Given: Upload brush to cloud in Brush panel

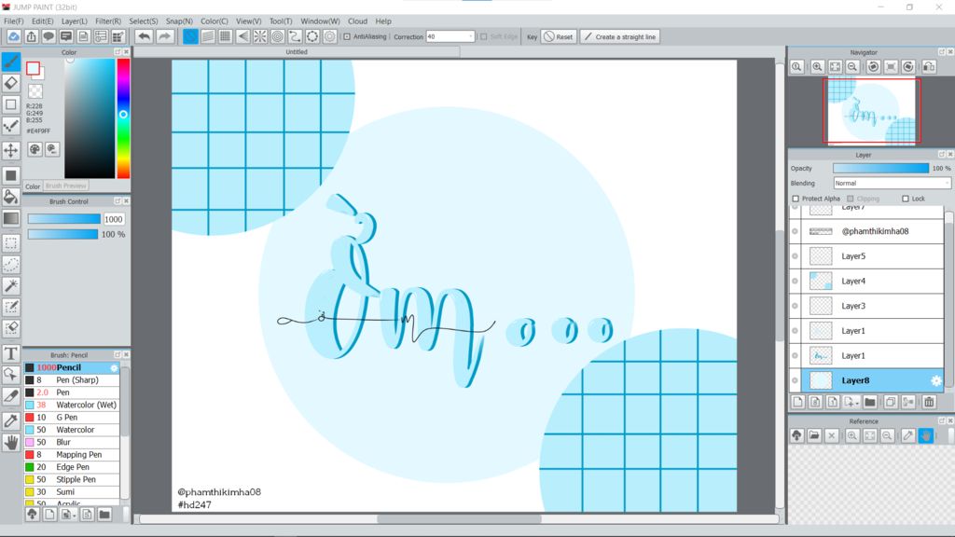Looking at the screenshot, I should (33, 515).
